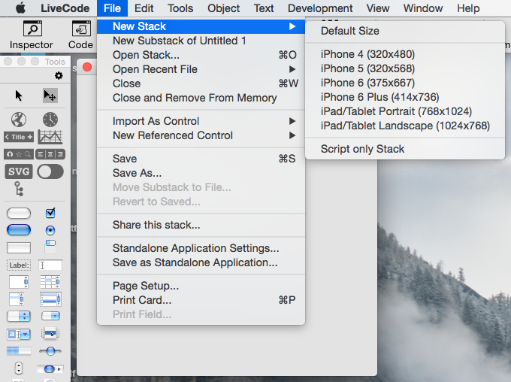Screen dimensions: 511x382
Task: Choose Print Card... menu item
Action: coord(201,300)
